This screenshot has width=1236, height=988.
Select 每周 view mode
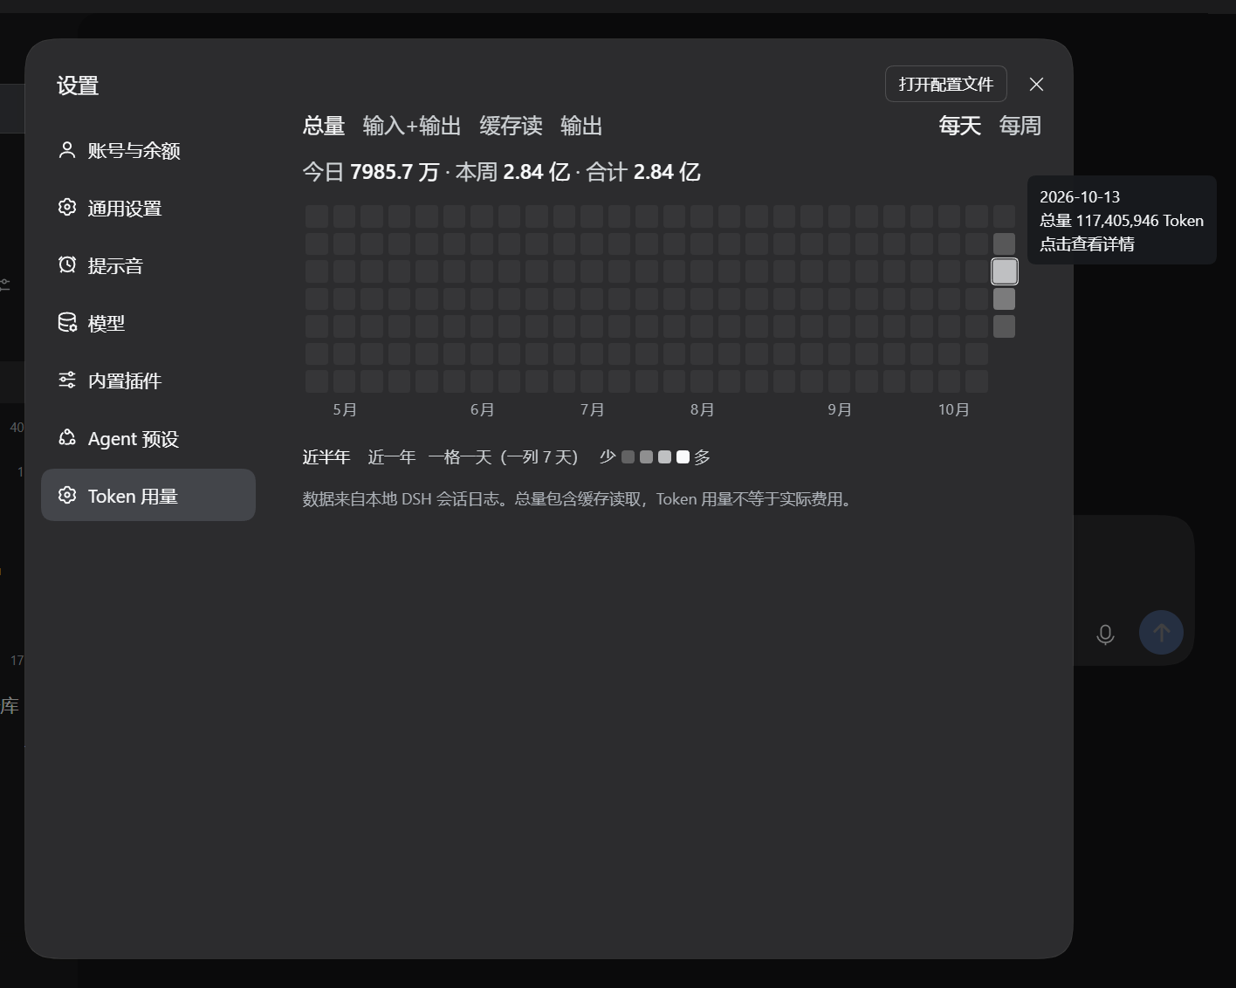1020,126
